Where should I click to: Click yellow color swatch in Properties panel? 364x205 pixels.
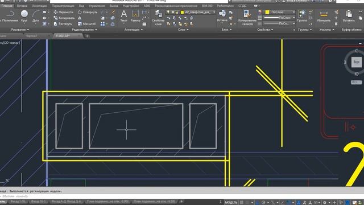click(267, 12)
